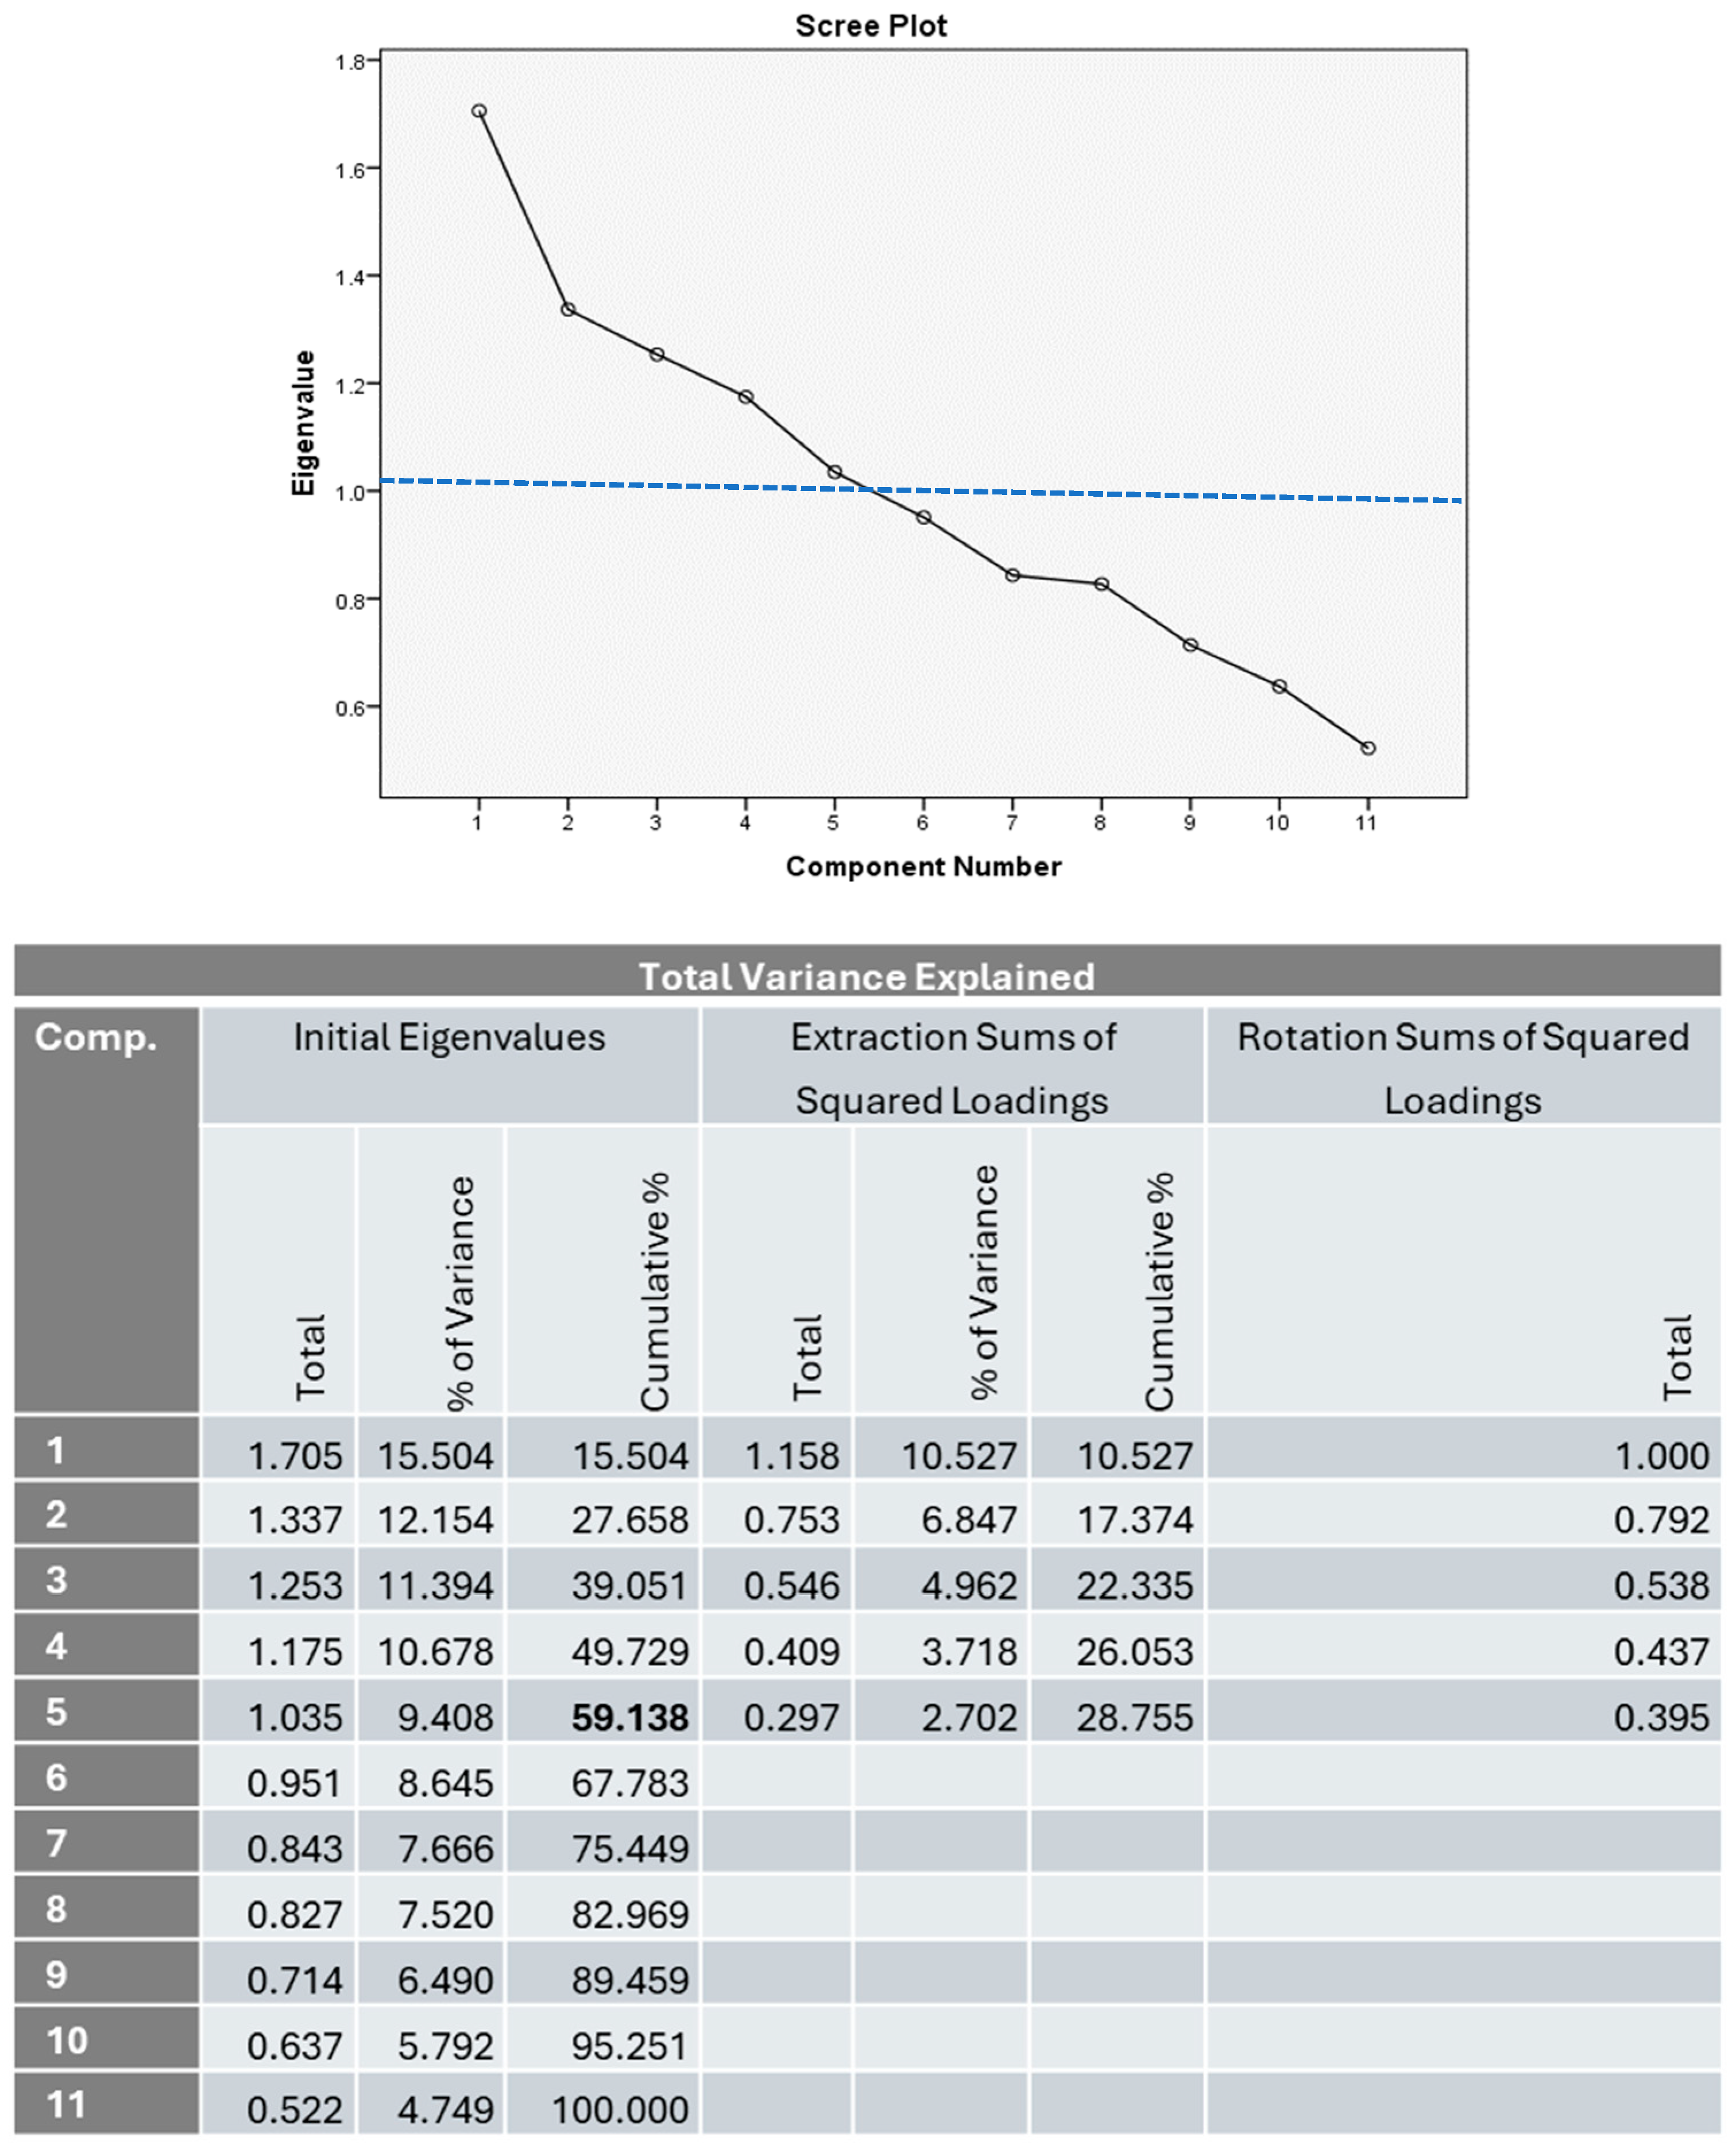Select the Rotation Sums of Squared Loadings header
The image size is (1736, 2149).
pyautogui.click(x=1462, y=1068)
